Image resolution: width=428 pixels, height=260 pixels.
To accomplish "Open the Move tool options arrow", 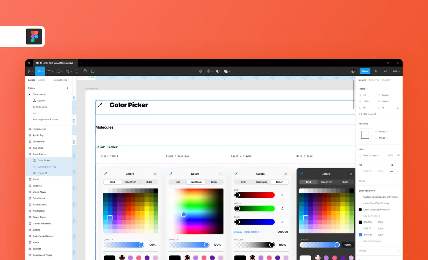I will 43,71.
